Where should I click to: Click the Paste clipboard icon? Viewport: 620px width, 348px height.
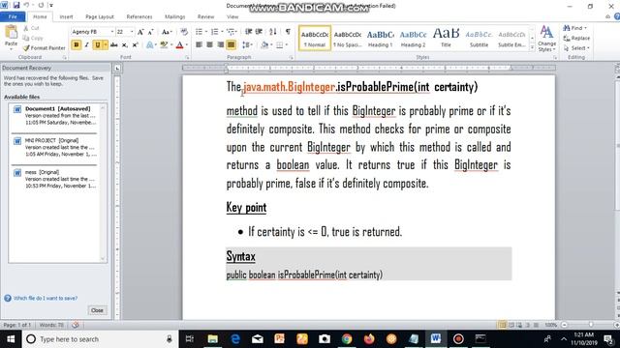[x=11, y=33]
